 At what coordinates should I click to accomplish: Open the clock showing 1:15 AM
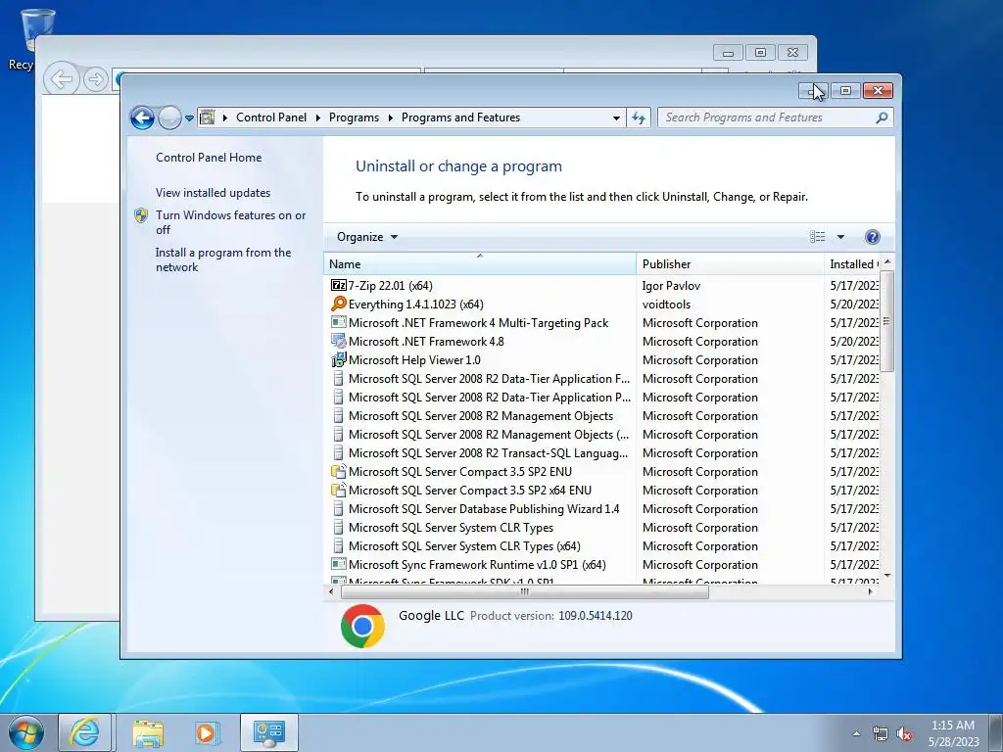pos(953,733)
